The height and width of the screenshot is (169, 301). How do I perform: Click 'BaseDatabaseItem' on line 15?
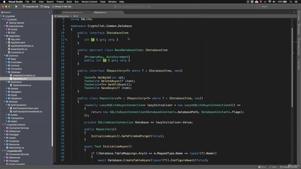(x=128, y=50)
